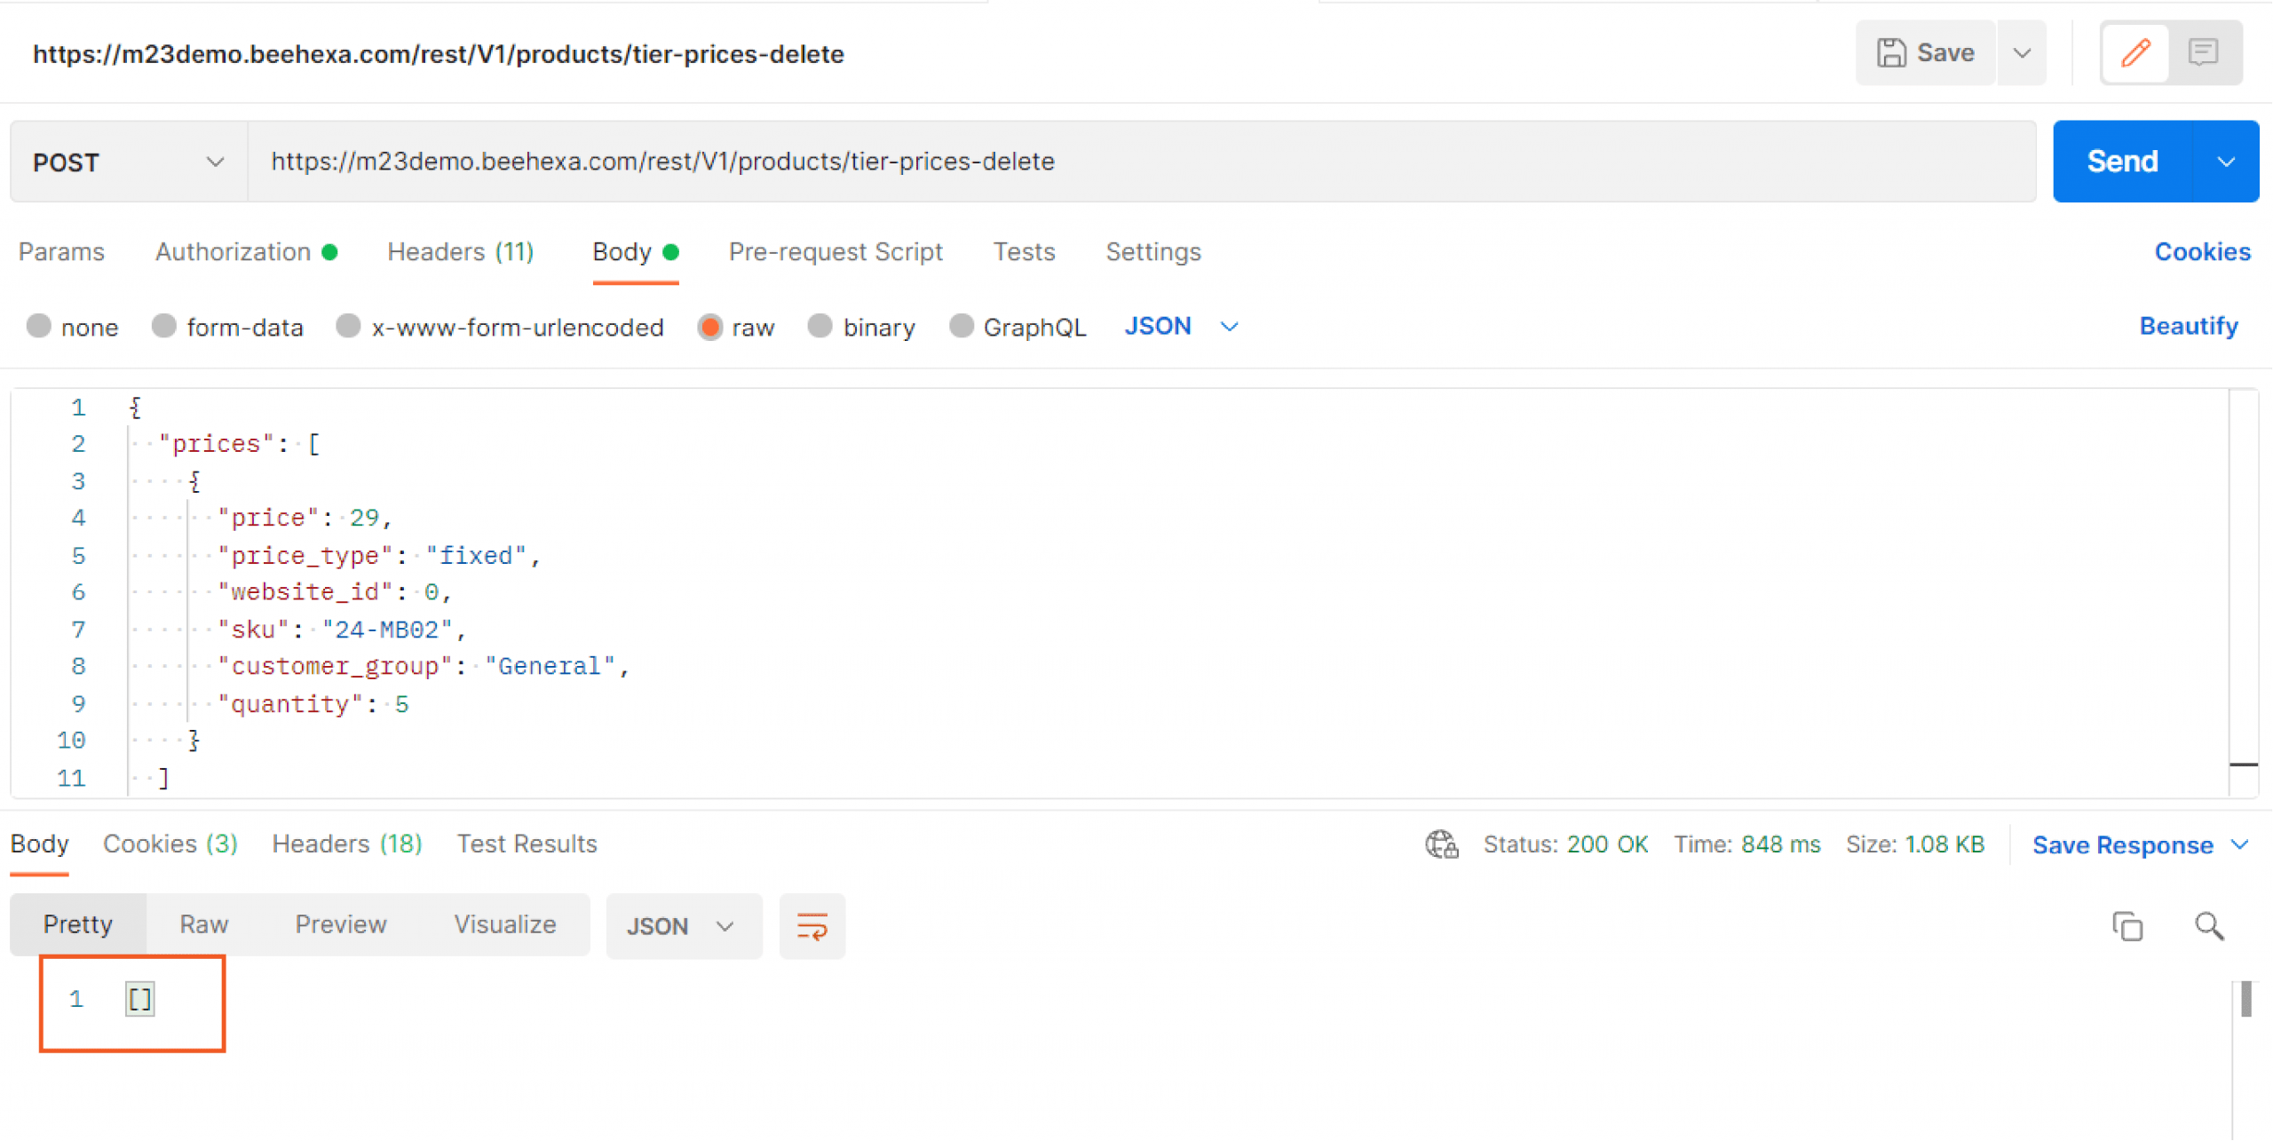Click the copy response icon
This screenshot has width=2273, height=1141.
(x=2126, y=925)
